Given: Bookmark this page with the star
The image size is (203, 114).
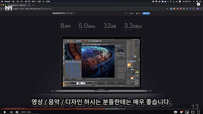Looking at the screenshot, I should [167, 9].
